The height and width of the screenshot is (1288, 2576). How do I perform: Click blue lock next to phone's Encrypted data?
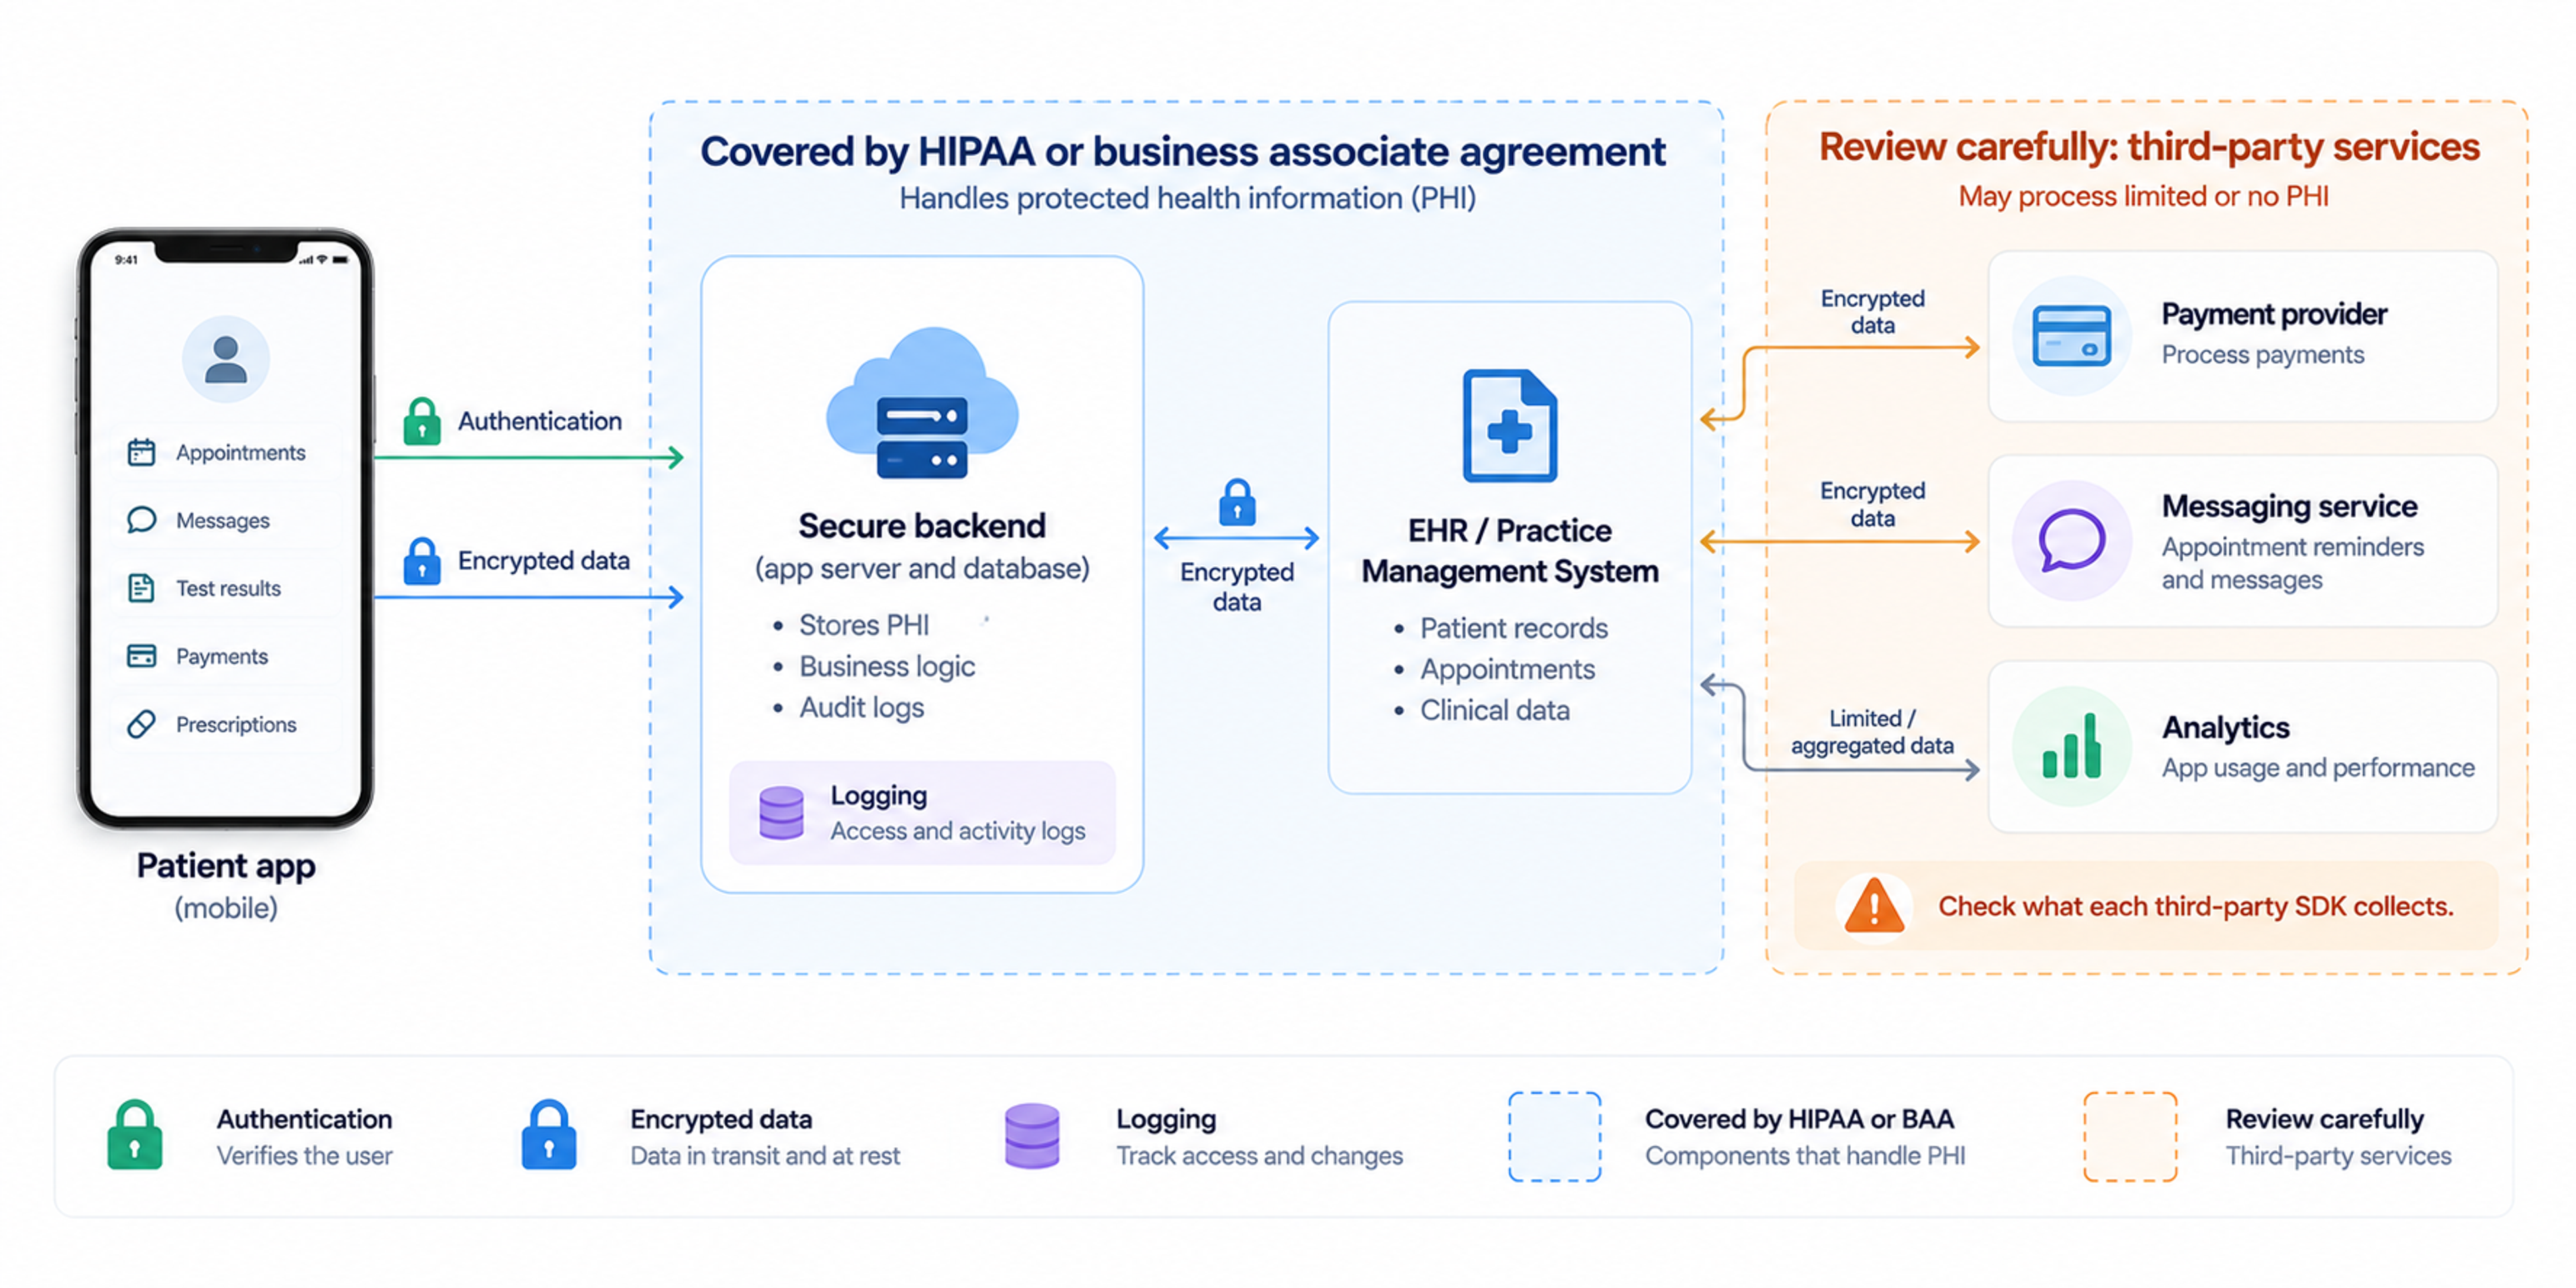(x=422, y=561)
